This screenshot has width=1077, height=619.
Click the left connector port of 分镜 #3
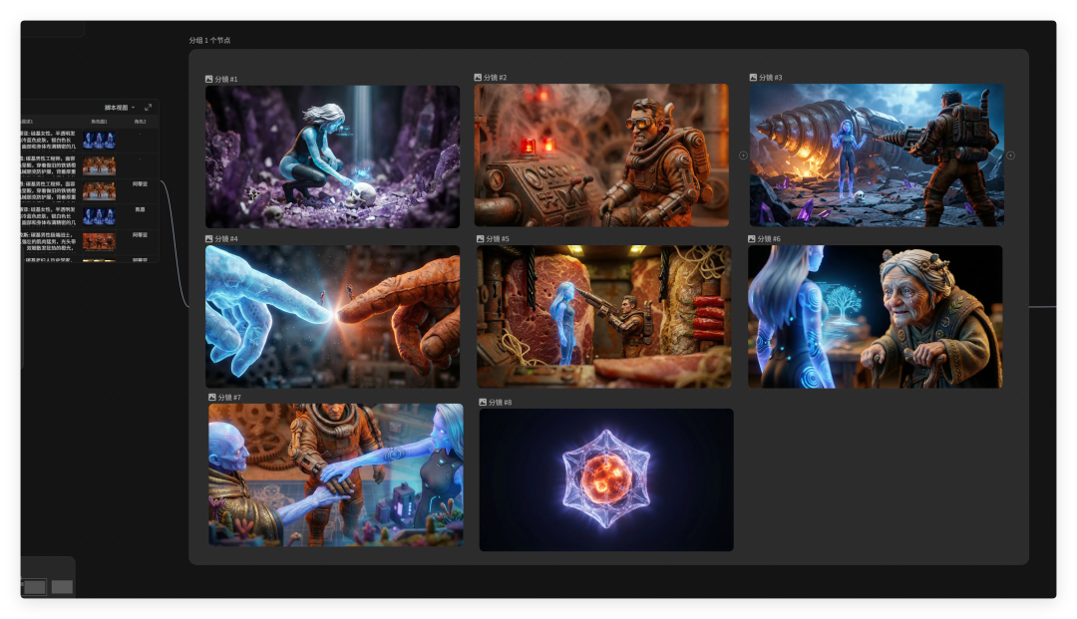[x=742, y=155]
